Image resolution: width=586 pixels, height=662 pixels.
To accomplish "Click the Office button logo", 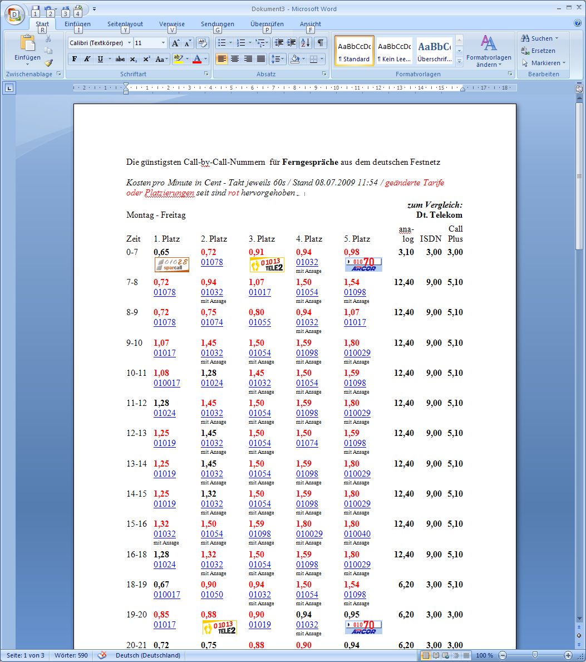I will pos(14,14).
